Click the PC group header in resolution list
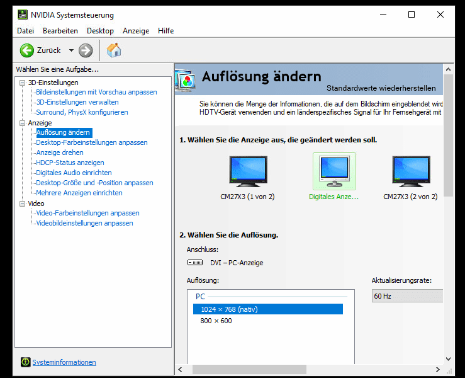Image resolution: width=465 pixels, height=378 pixels. [x=201, y=296]
